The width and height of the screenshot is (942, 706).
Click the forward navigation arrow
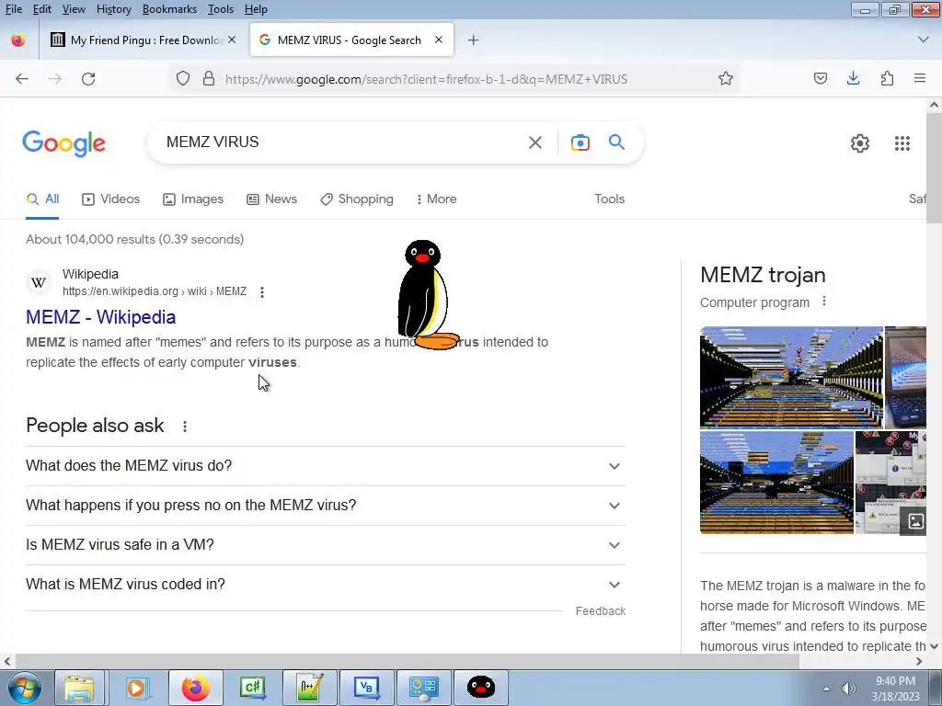[x=55, y=79]
